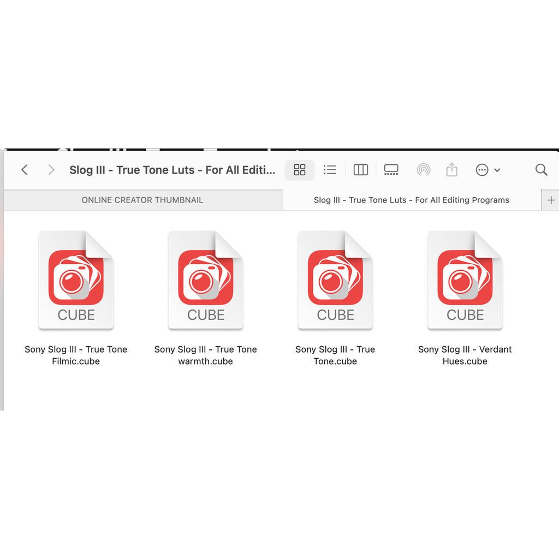Click the 'Sony Slog III - Verdant Hues.cube' filename

(465, 355)
